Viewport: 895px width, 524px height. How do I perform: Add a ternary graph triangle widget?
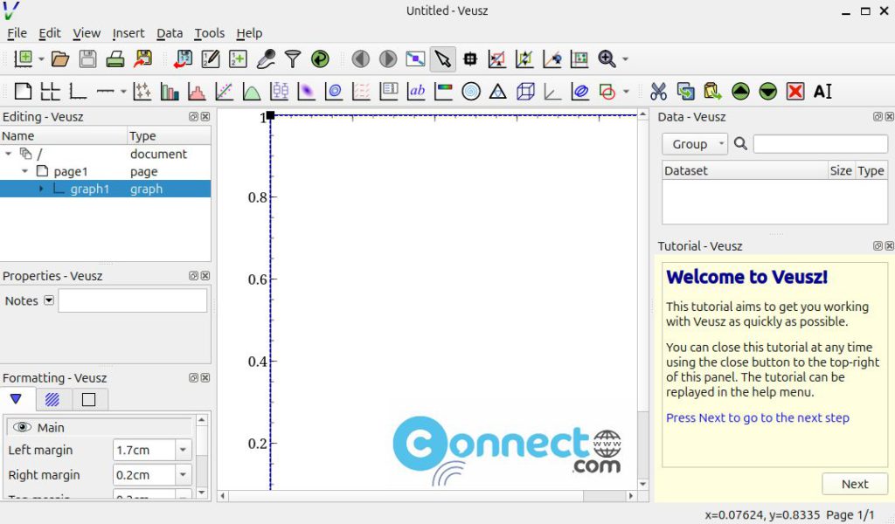point(497,92)
